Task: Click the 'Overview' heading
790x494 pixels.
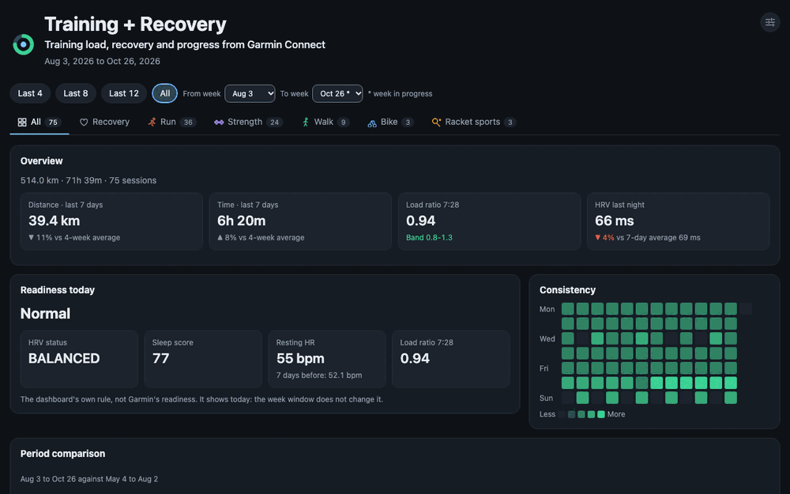Action: 41,160
